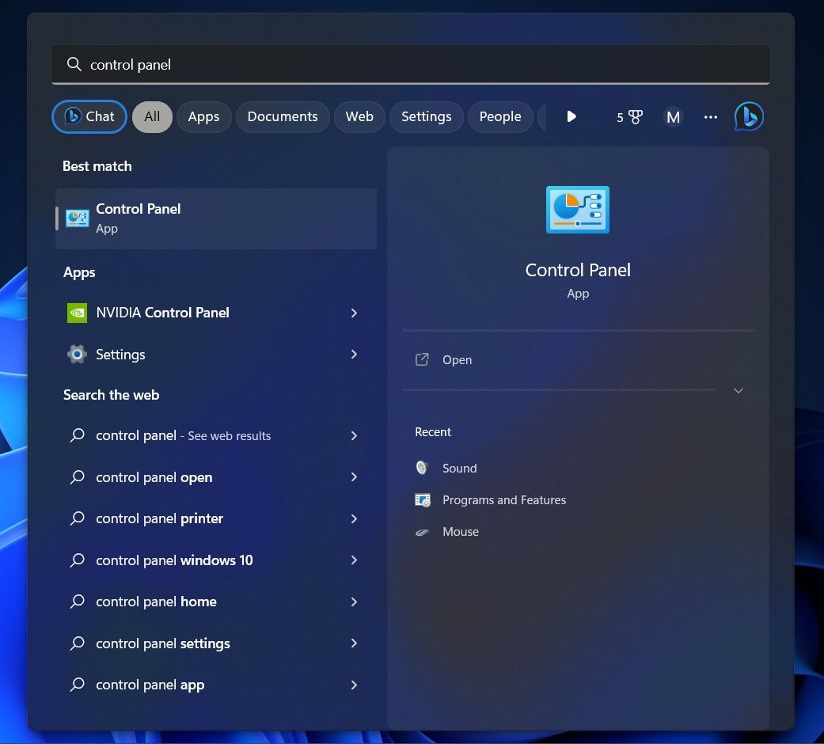Open recent item Mouse
The height and width of the screenshot is (744, 824).
pyautogui.click(x=578, y=532)
